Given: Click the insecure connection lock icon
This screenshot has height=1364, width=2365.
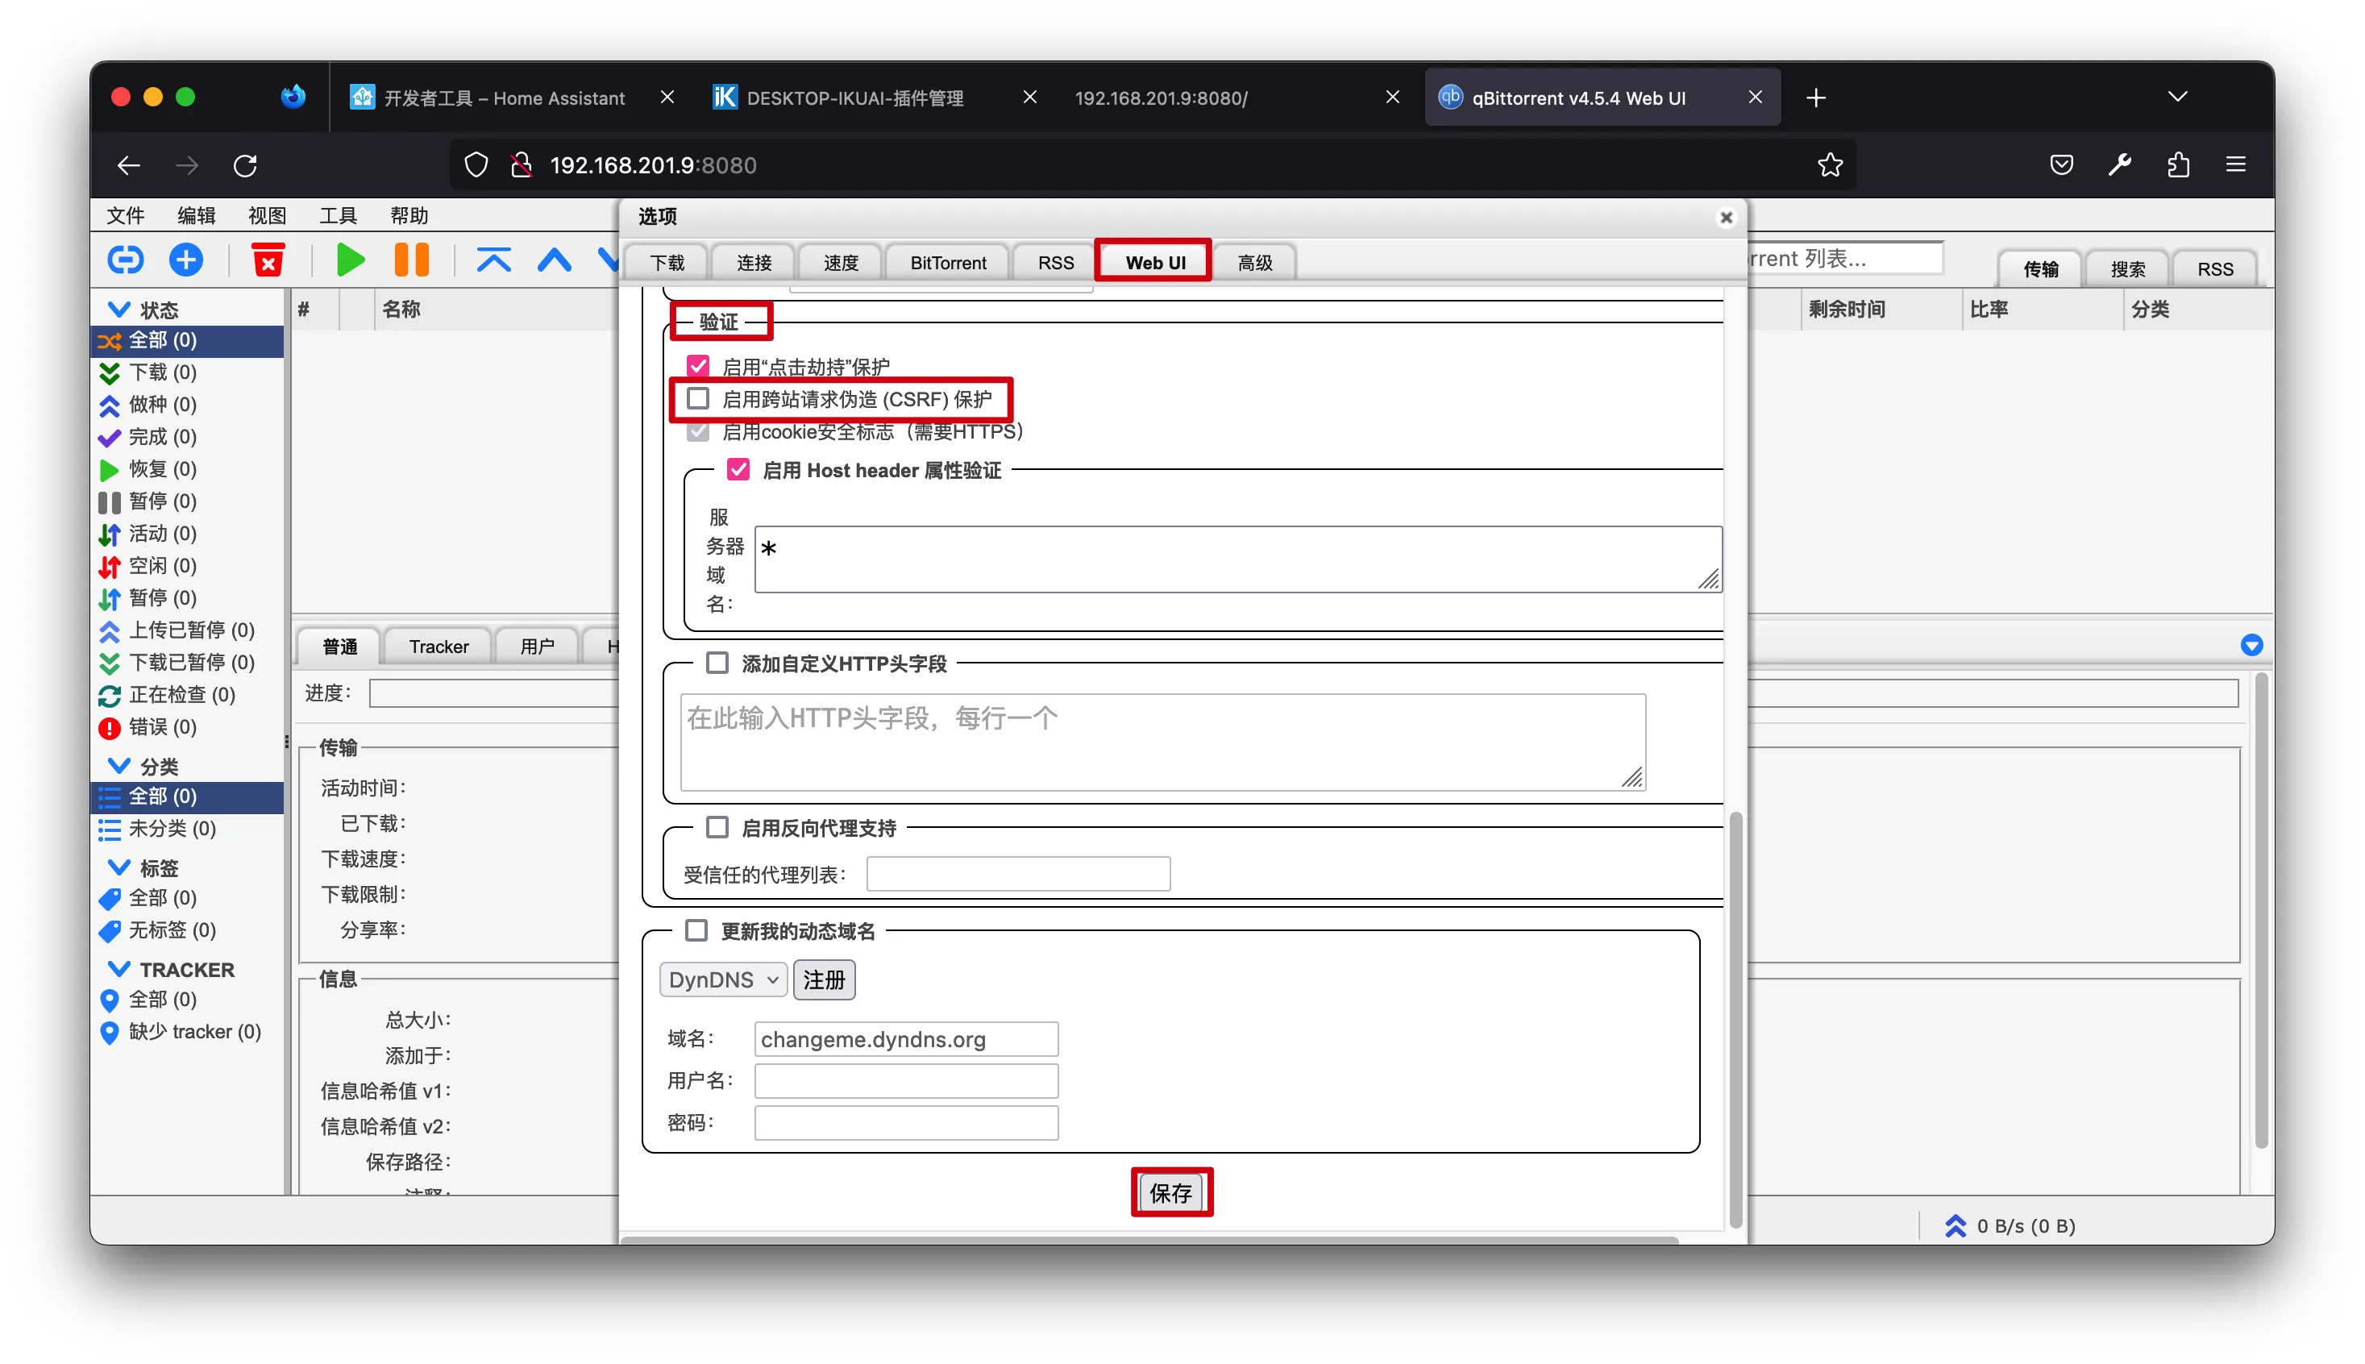Looking at the screenshot, I should pos(522,166).
